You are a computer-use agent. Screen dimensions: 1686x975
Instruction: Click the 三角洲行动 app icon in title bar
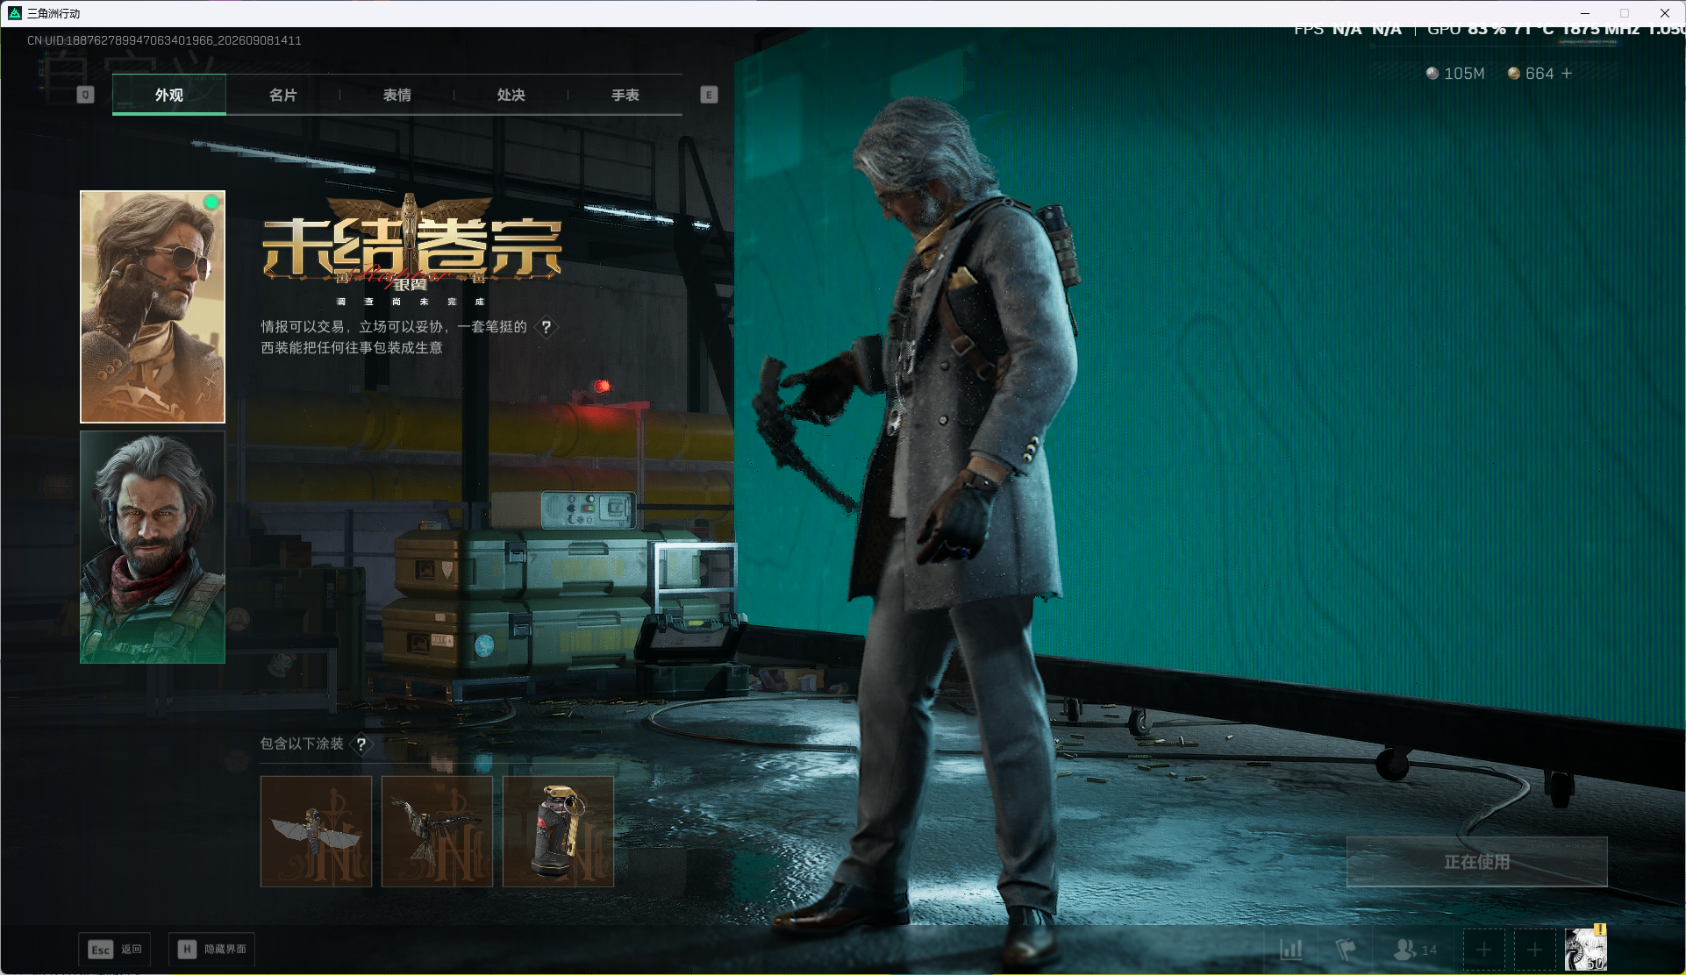[x=15, y=13]
